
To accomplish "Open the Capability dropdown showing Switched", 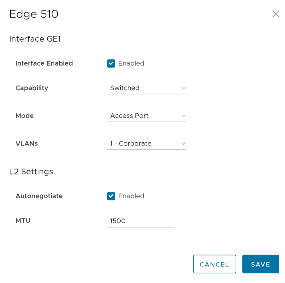I will (146, 88).
